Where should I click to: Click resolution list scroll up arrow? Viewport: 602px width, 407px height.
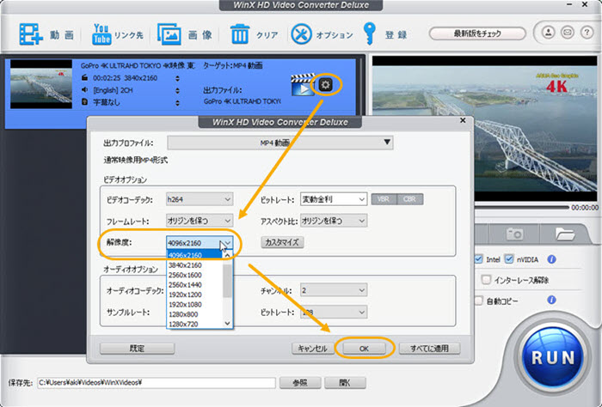tap(227, 255)
